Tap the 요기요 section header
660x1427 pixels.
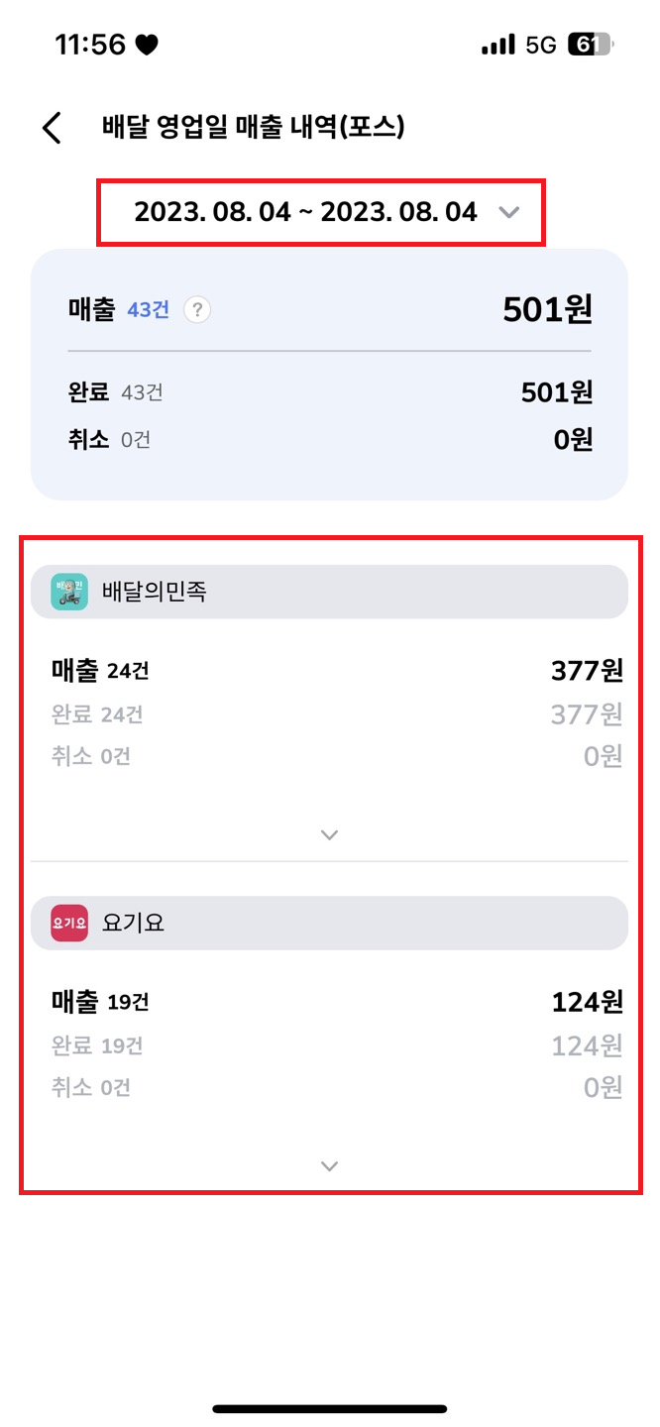[329, 923]
